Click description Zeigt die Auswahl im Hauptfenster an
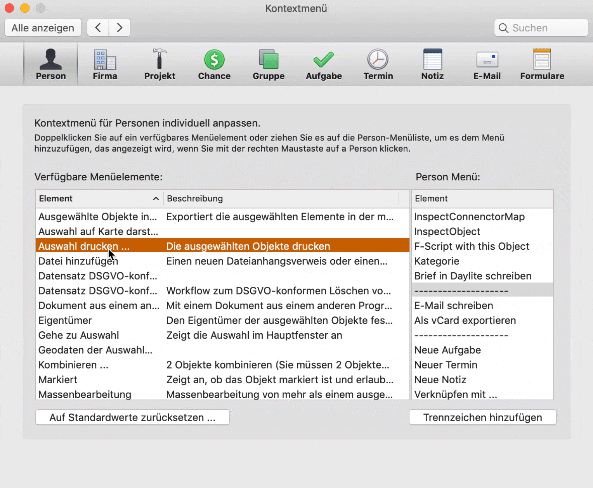 (x=254, y=335)
